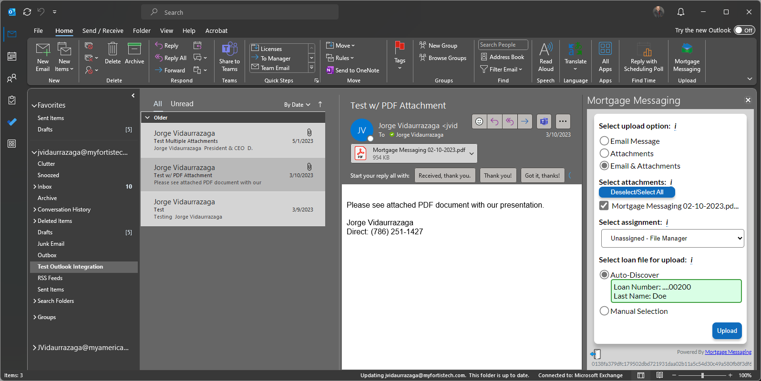Choose Auto-Discover loan file option

coord(604,275)
